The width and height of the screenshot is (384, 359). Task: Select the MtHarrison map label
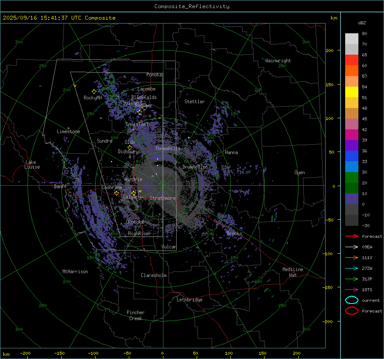(x=75, y=271)
